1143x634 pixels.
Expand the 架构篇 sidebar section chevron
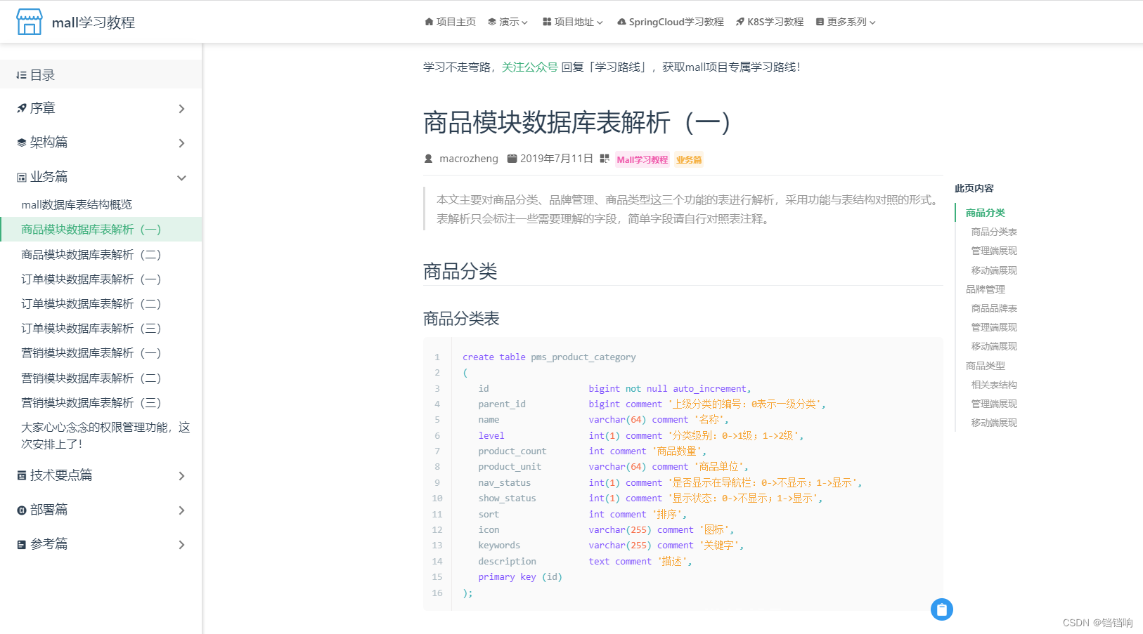point(181,143)
